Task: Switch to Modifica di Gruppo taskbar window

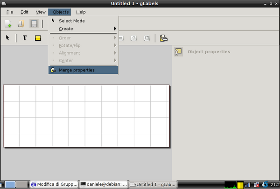Action: (x=54, y=184)
